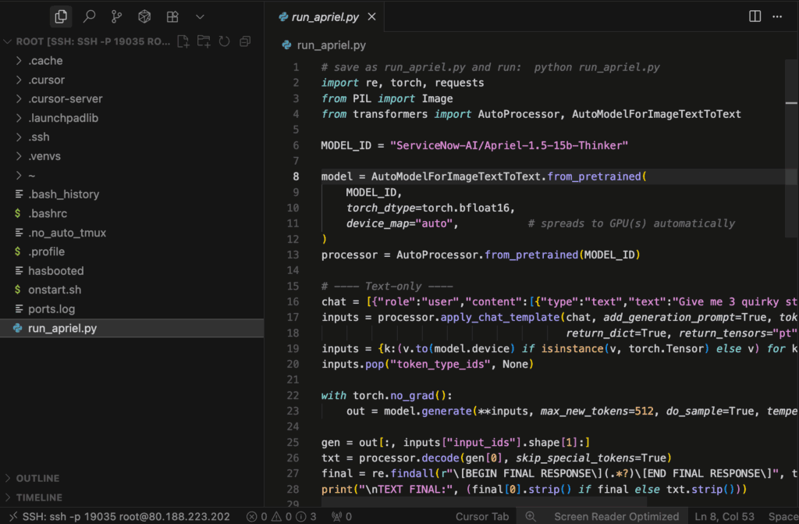Click the Explorer files icon
The width and height of the screenshot is (799, 524).
tap(61, 16)
